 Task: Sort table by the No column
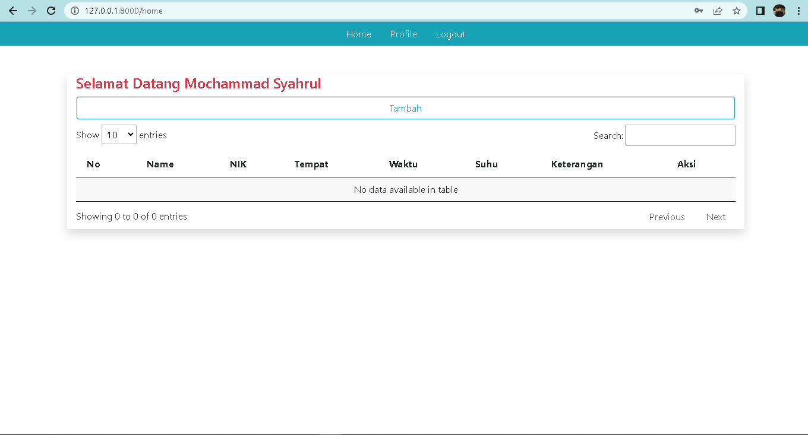pos(93,164)
